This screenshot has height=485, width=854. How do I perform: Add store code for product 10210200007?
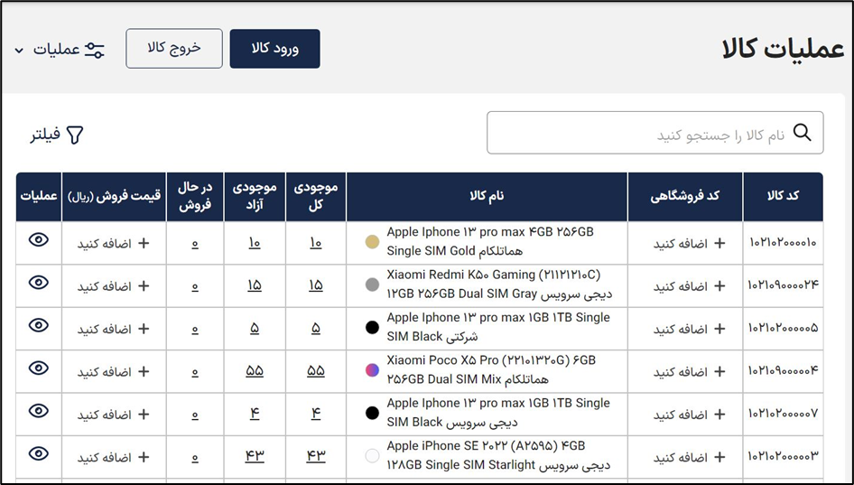(x=689, y=415)
